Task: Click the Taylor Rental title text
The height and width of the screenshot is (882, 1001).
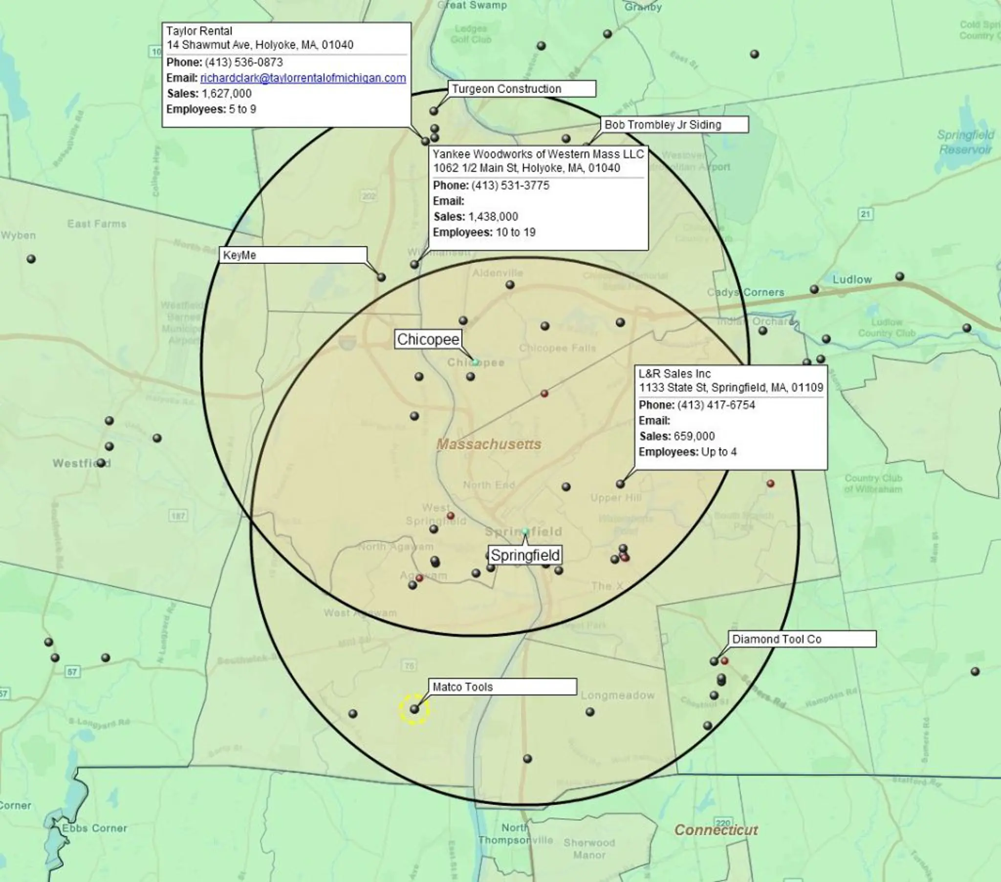Action: [x=199, y=31]
